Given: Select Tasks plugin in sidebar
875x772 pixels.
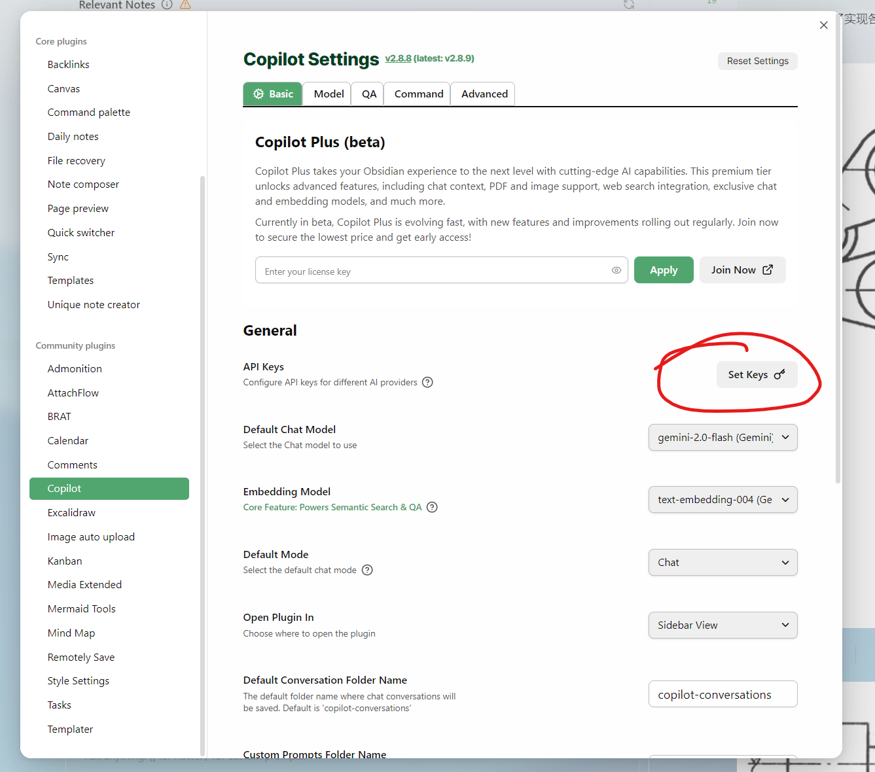Looking at the screenshot, I should [x=109, y=705].
